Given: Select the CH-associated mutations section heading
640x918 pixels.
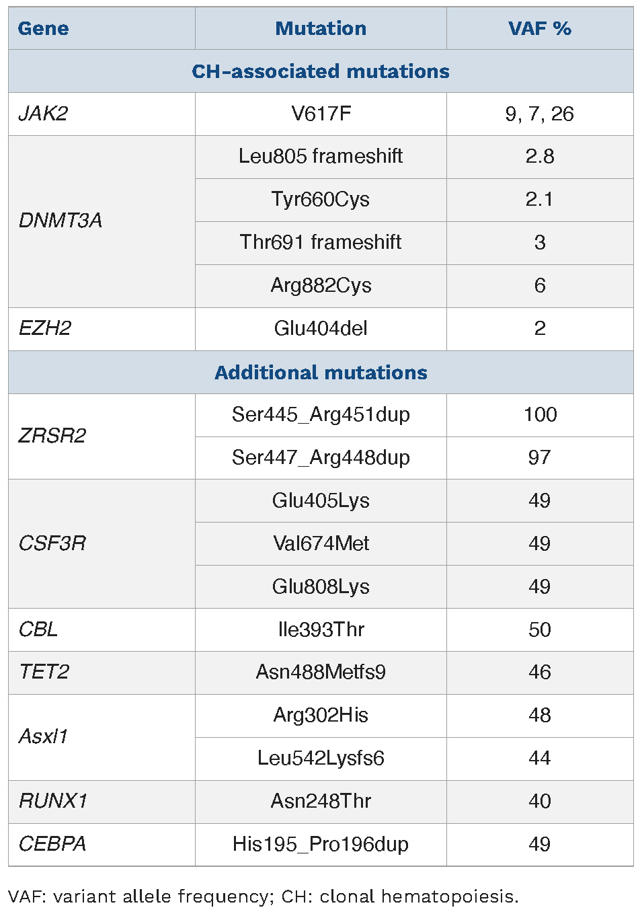Looking at the screenshot, I should pyautogui.click(x=321, y=71).
